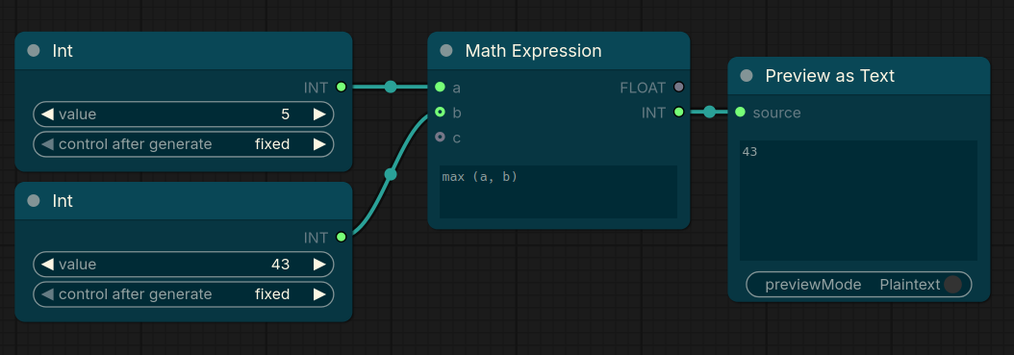Click the link midpoint between Int and input a
The image size is (1014, 355).
pos(391,87)
